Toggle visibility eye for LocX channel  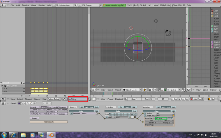24,89
